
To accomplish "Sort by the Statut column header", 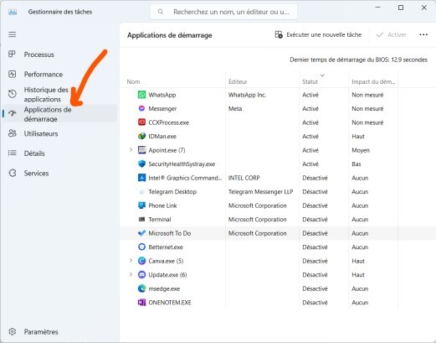I will [310, 81].
